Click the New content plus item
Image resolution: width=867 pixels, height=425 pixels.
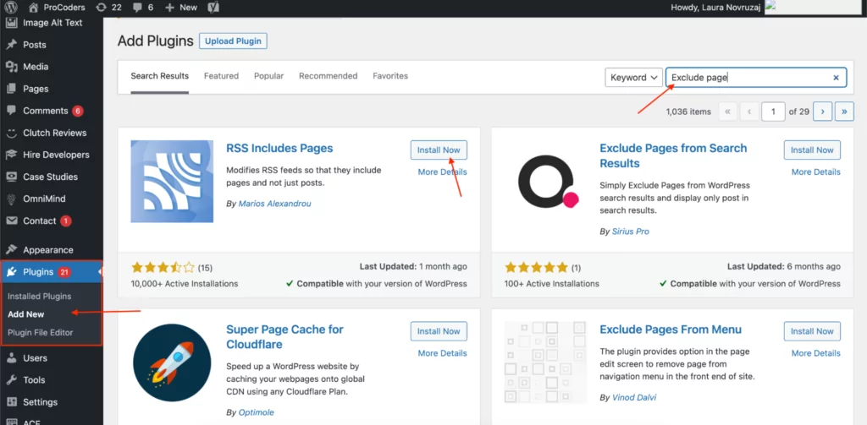[181, 7]
